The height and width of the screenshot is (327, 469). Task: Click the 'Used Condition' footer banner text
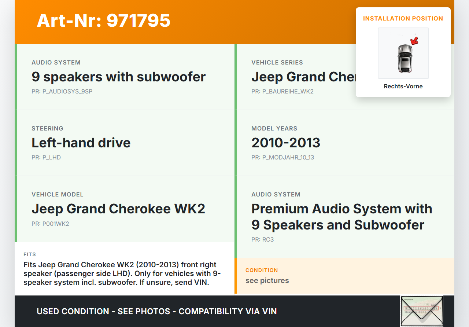[156, 312]
